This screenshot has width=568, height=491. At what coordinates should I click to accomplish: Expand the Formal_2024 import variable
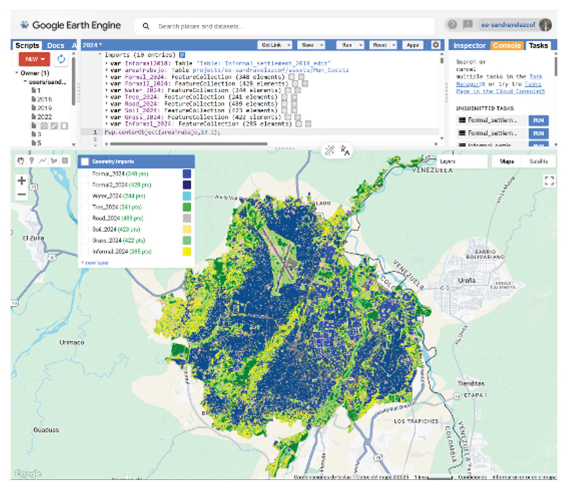(x=107, y=77)
